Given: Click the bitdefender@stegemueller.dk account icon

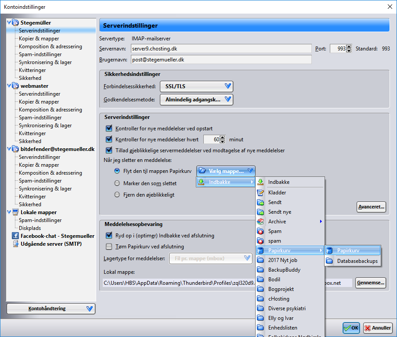Looking at the screenshot, I should coord(15,149).
